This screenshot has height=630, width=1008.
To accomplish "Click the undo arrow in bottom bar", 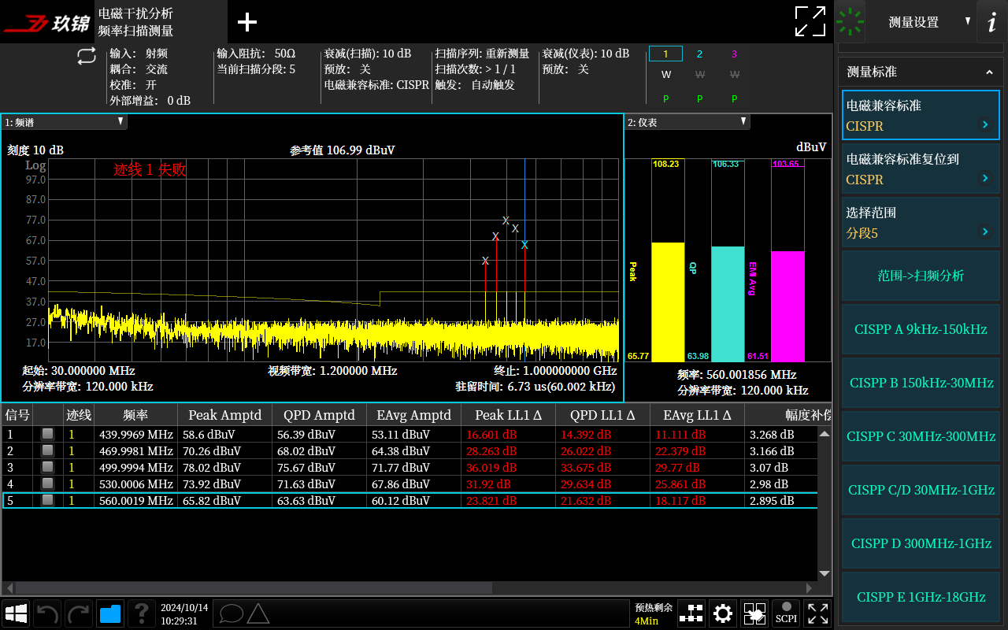I will [47, 613].
